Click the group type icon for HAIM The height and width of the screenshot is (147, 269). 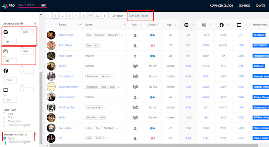point(135,118)
